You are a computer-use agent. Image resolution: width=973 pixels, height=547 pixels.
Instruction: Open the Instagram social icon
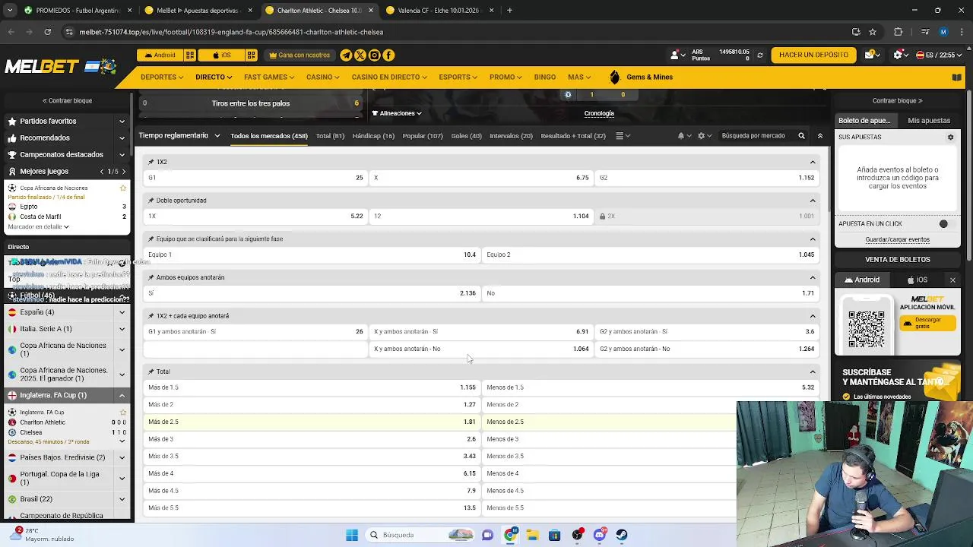(374, 55)
